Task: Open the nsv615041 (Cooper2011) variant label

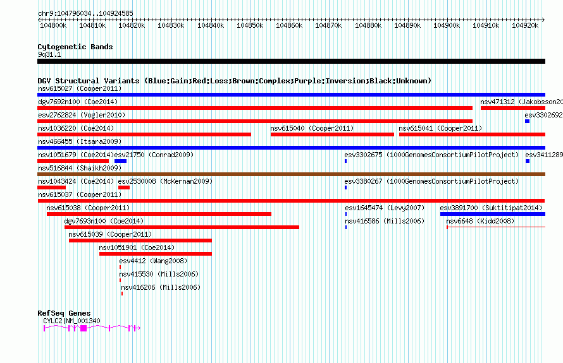Action: (440, 128)
